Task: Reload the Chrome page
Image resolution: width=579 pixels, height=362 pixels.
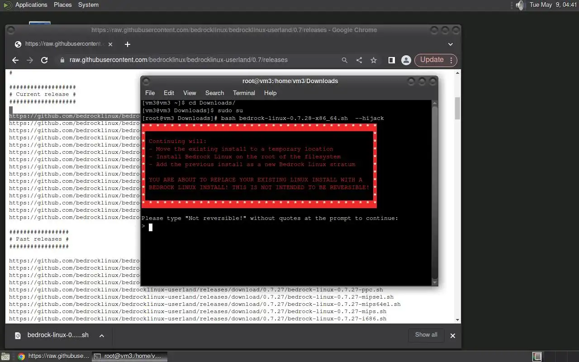Action: [x=44, y=60]
